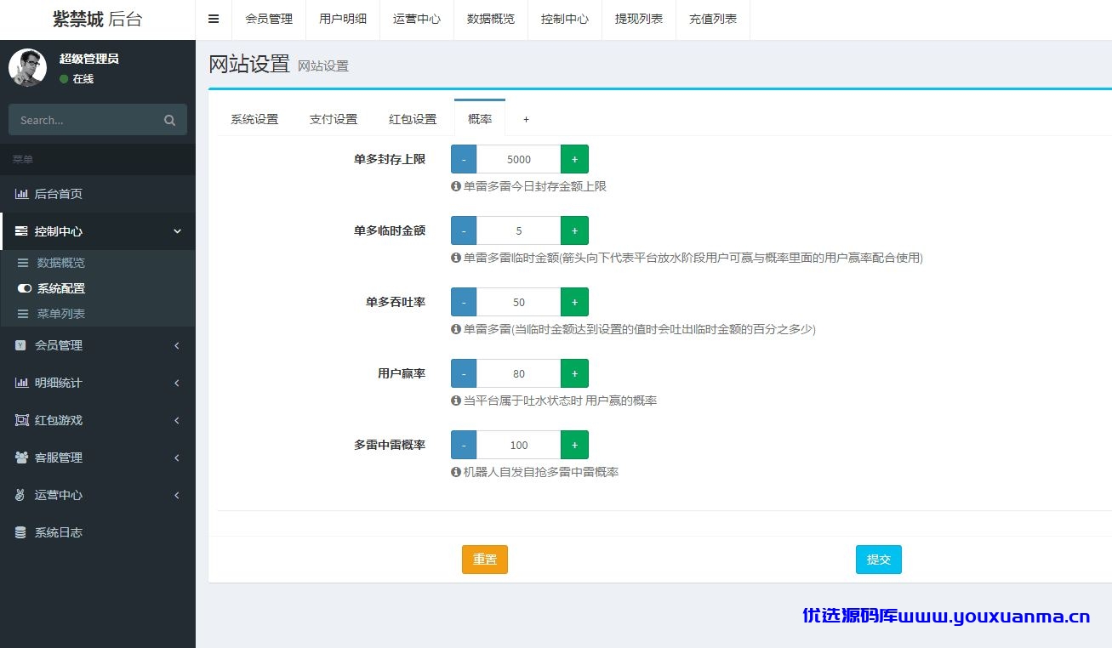Click the 明细统计 bar chart icon
This screenshot has height=648, width=1112.
[21, 383]
